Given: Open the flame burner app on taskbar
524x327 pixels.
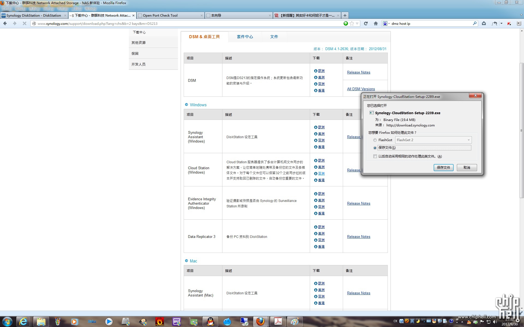Looking at the screenshot, I should pyautogui.click(x=160, y=322).
